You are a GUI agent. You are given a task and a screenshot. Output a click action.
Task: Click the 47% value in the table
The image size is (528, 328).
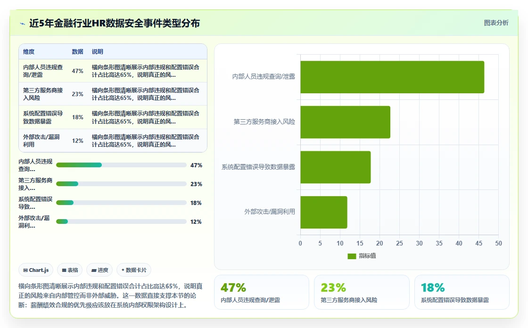[77, 71]
